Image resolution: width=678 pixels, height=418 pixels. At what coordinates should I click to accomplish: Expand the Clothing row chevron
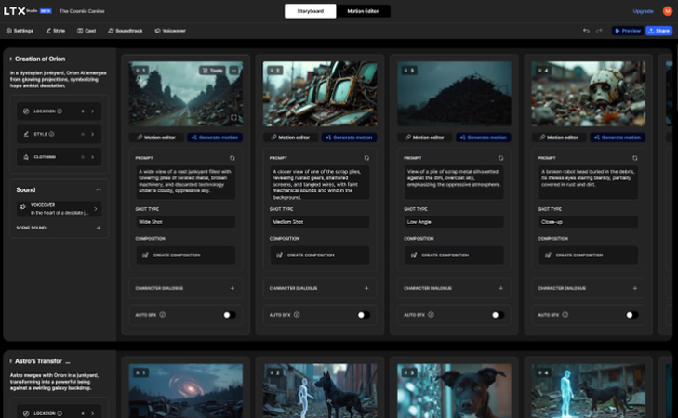pos(92,157)
